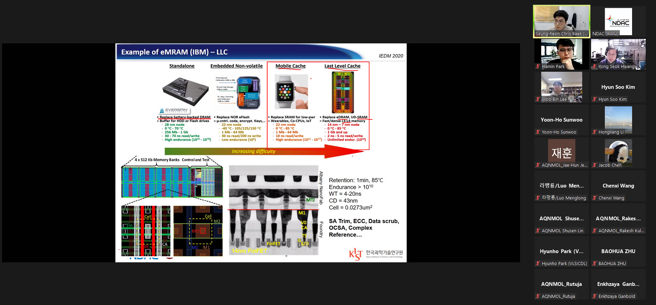Click the slide title 'Example of eMRAM (IBM) – LLC'

tap(174, 52)
